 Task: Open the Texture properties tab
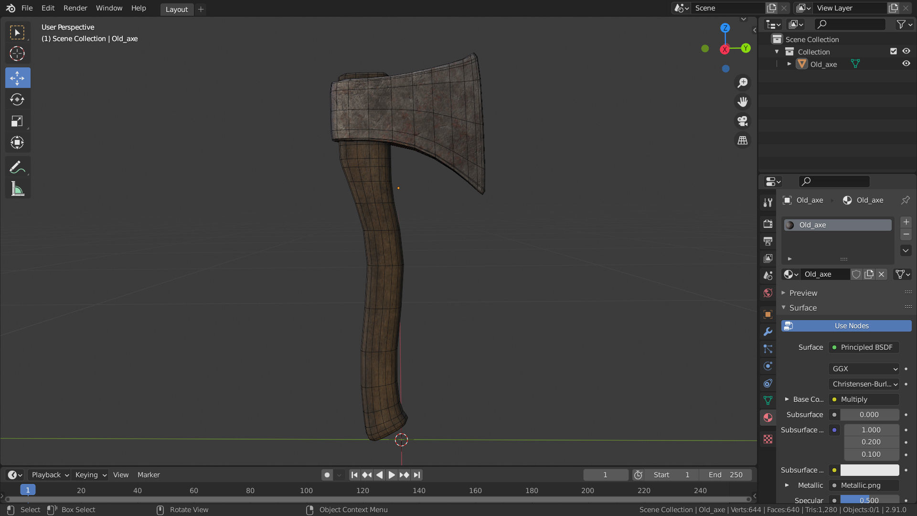pyautogui.click(x=768, y=439)
